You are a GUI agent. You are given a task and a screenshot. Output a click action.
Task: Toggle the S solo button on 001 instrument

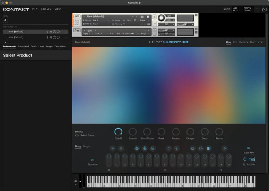tap(154, 30)
